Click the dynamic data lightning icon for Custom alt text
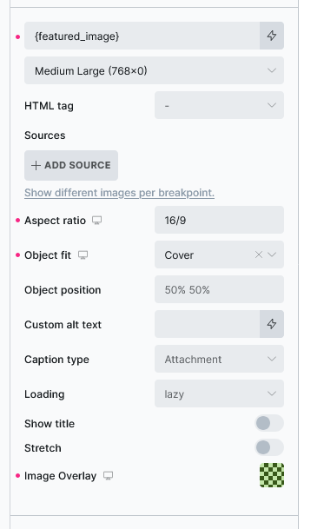The width and height of the screenshot is (324, 529). pos(272,324)
